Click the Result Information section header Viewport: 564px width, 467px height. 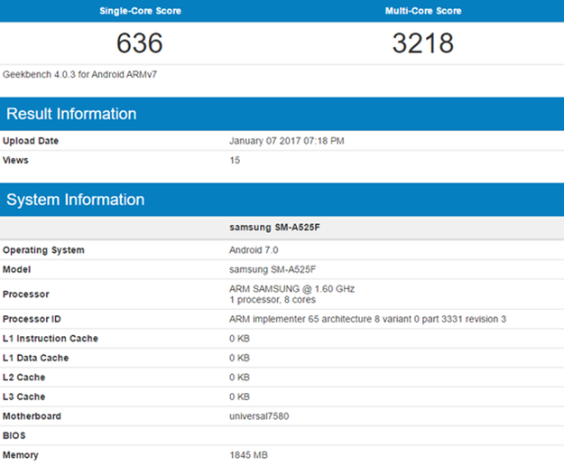72,114
